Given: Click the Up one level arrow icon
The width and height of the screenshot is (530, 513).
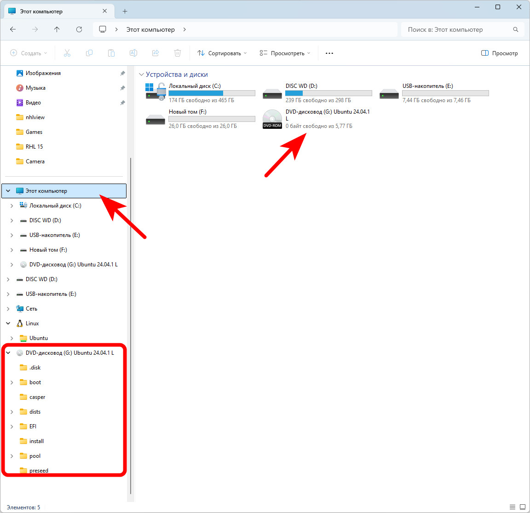Looking at the screenshot, I should (x=57, y=29).
